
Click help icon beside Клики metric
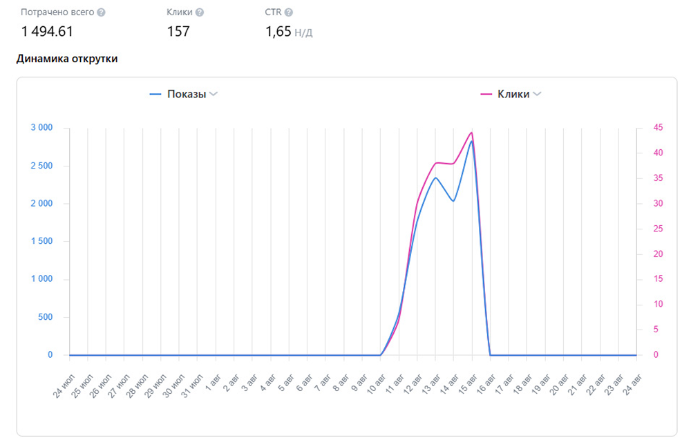coord(200,12)
